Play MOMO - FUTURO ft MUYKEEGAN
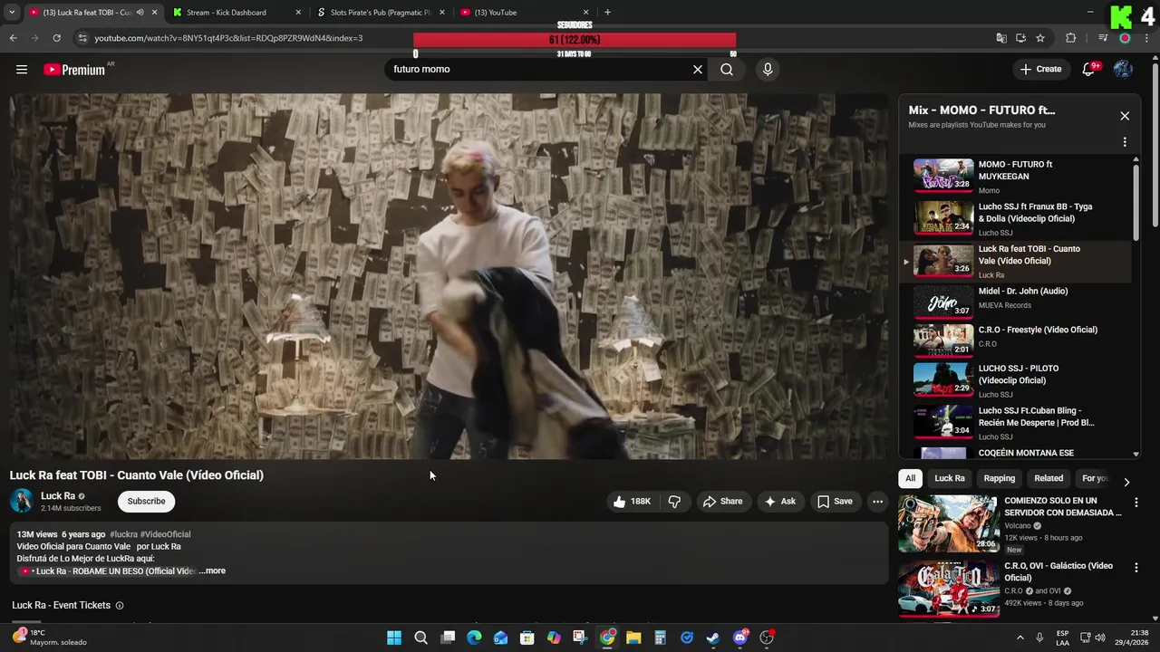The height and width of the screenshot is (652, 1160). click(1015, 177)
